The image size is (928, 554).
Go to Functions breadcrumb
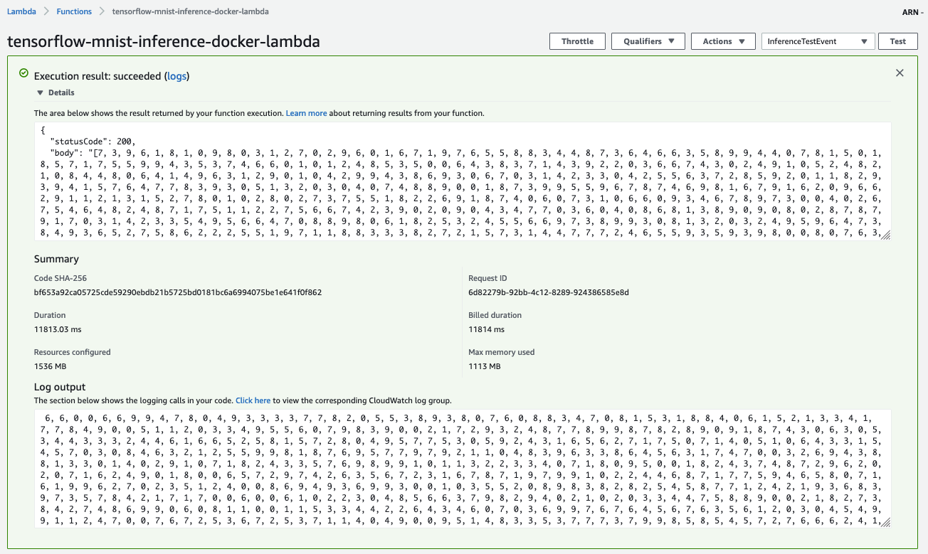pyautogui.click(x=74, y=11)
